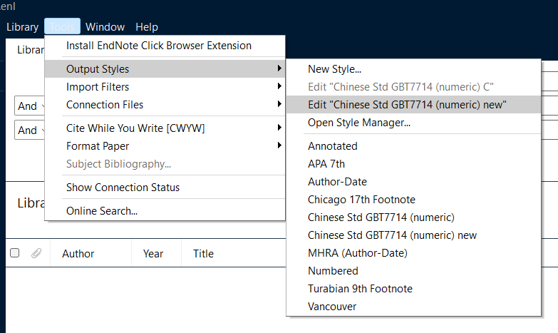This screenshot has width=558, height=333.
Task: Expand the Connection Files submenu
Action: tap(165, 104)
